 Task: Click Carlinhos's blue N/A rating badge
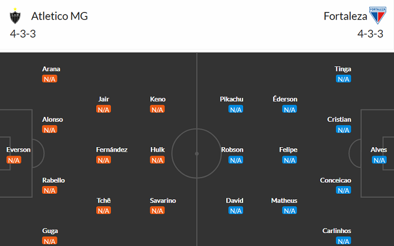pyautogui.click(x=343, y=241)
